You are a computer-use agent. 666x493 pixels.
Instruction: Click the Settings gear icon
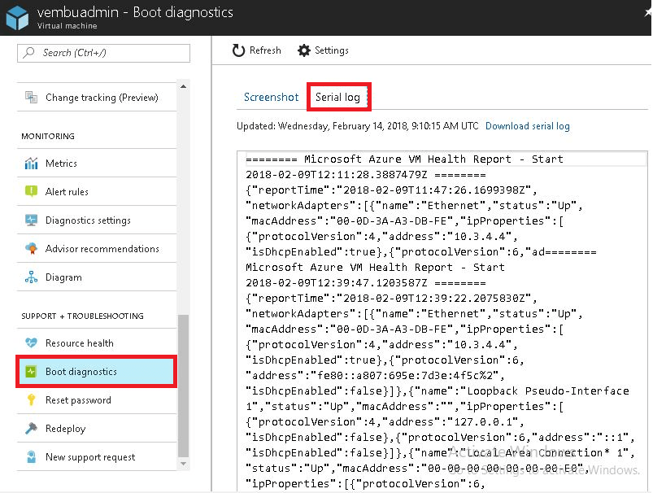(x=303, y=50)
